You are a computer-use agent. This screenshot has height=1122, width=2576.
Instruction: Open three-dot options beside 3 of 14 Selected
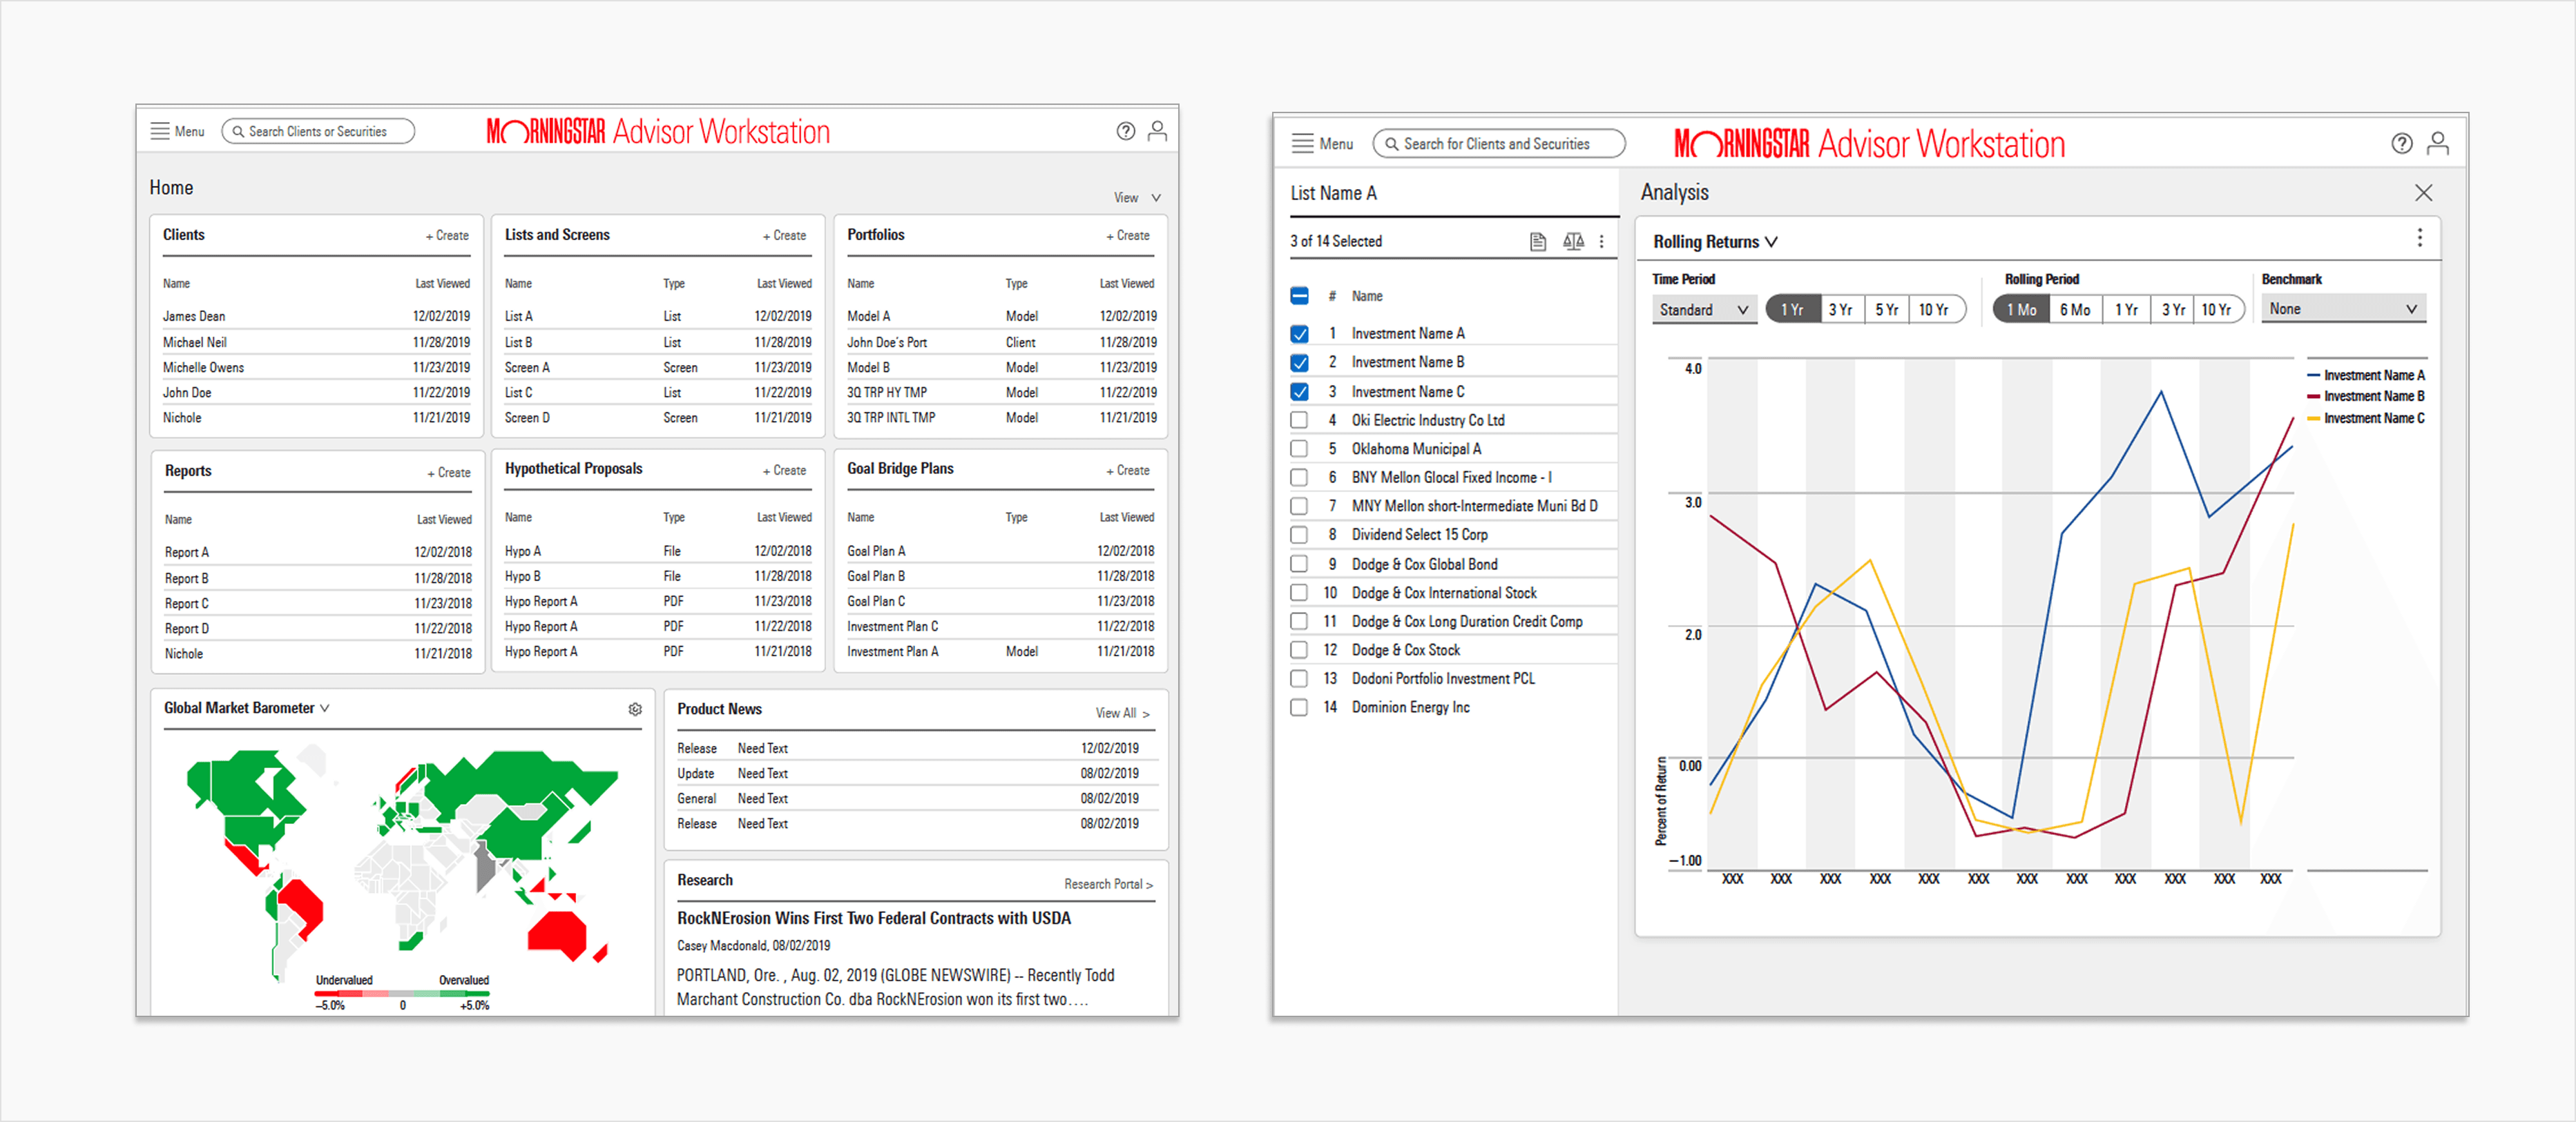(x=1601, y=241)
